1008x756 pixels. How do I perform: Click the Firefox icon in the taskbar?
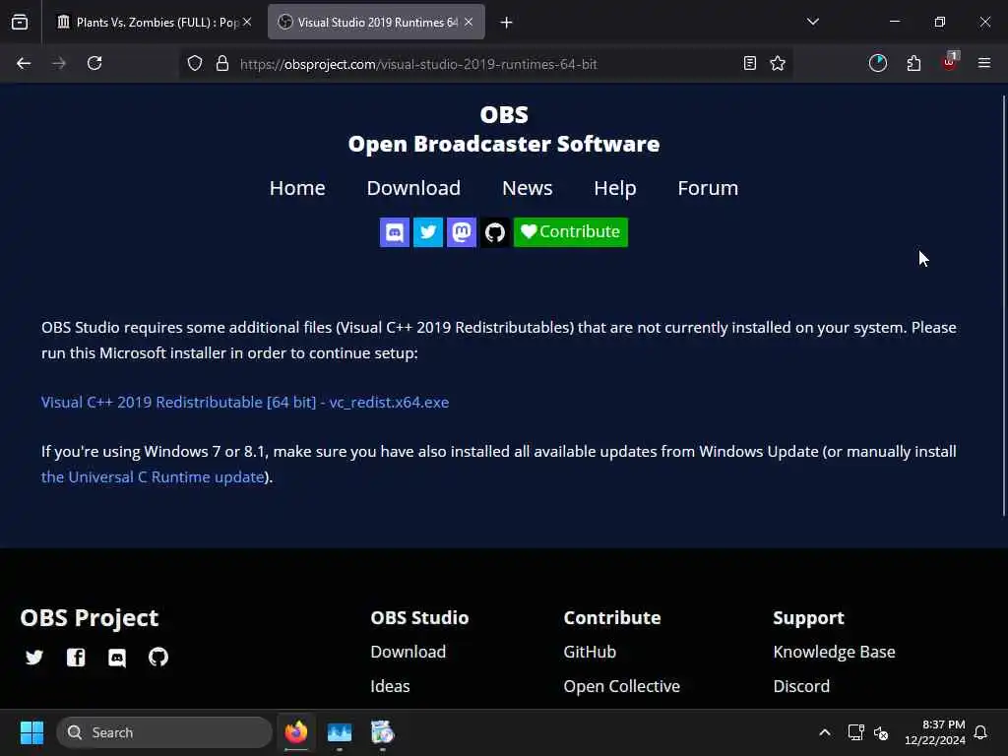296,732
